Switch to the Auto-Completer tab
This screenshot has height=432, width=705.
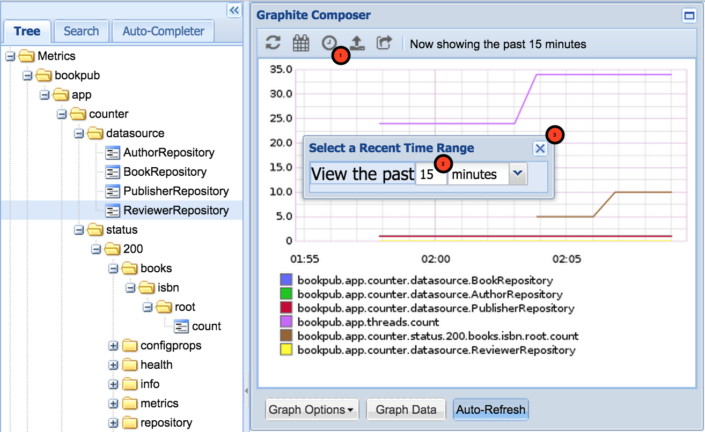(164, 31)
